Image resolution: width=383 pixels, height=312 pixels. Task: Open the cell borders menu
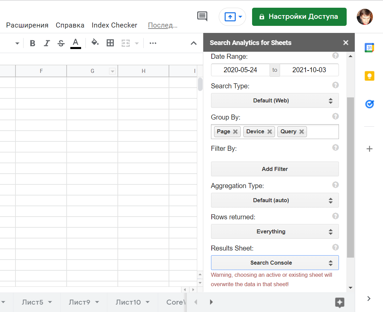110,43
